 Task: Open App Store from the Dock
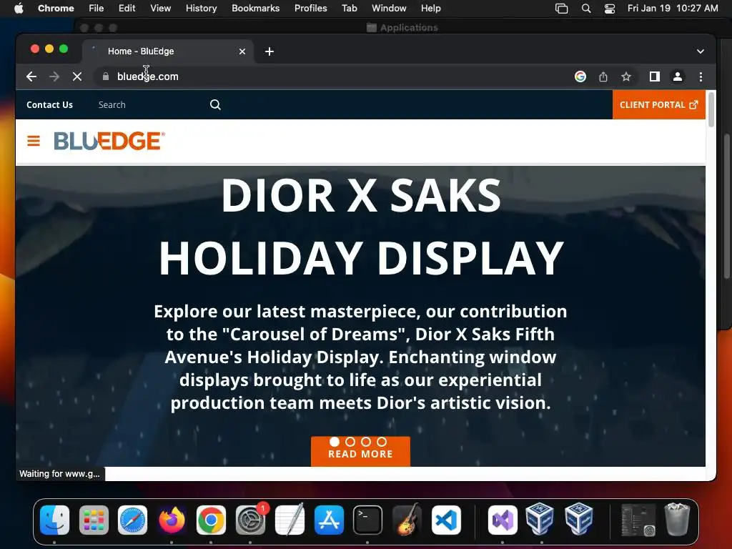[329, 520]
